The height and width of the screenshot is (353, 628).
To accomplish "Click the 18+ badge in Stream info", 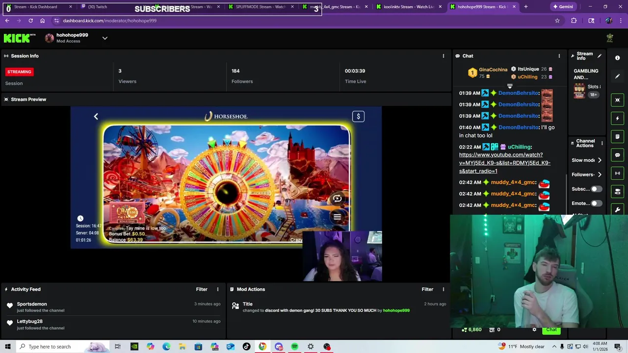I will coord(593,95).
